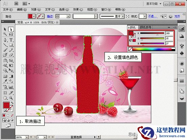
Task: Launch Adobe Bridge with Br button
Action: pyautogui.click(x=16, y=4)
